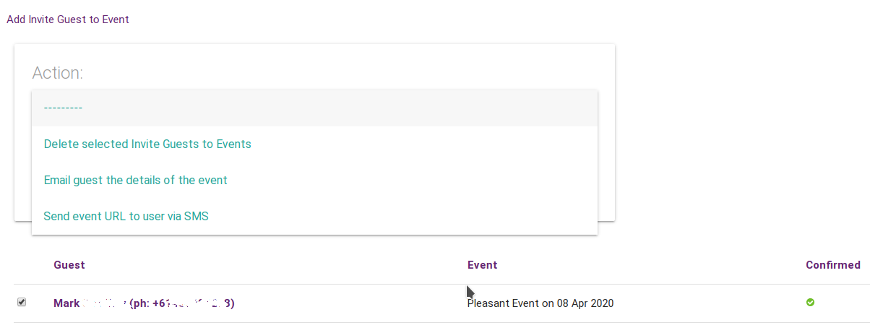The width and height of the screenshot is (870, 325).
Task: Sort by the Guest column header
Action: click(x=69, y=265)
